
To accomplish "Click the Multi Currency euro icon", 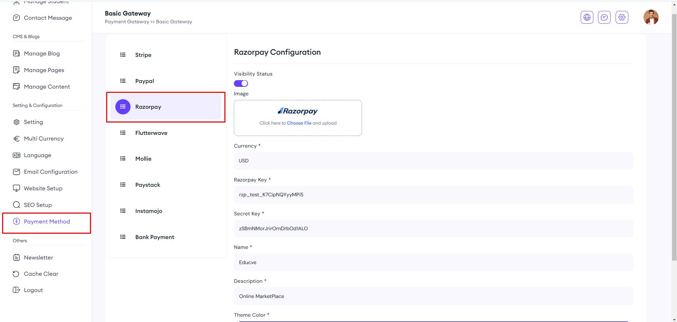I will tap(16, 139).
